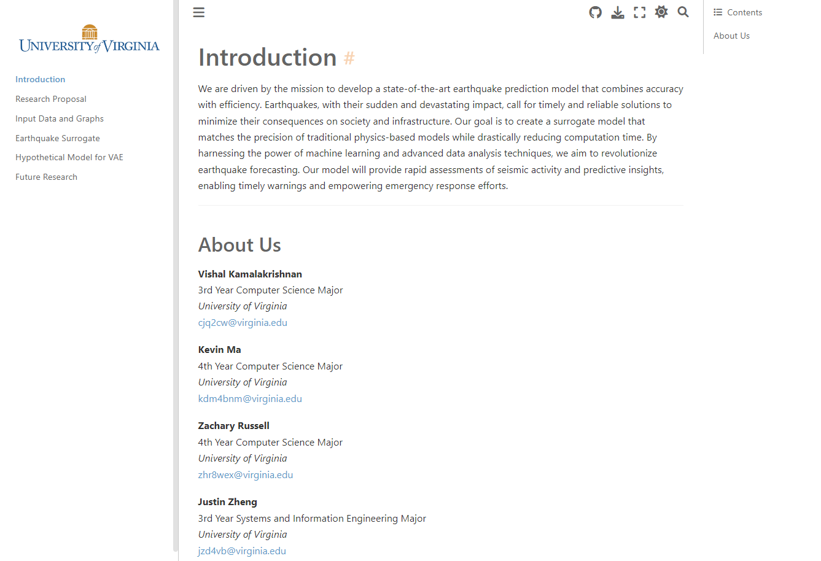
Task: Click the Introduction heading anchor hash
Action: click(349, 58)
